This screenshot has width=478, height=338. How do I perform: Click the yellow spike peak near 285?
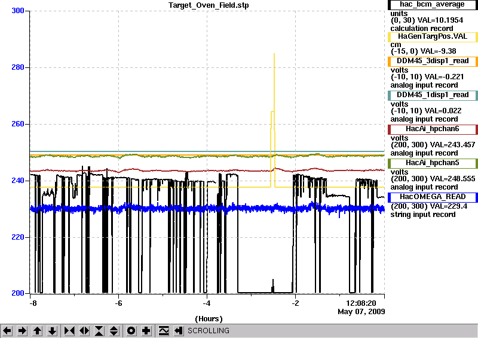[x=274, y=54]
